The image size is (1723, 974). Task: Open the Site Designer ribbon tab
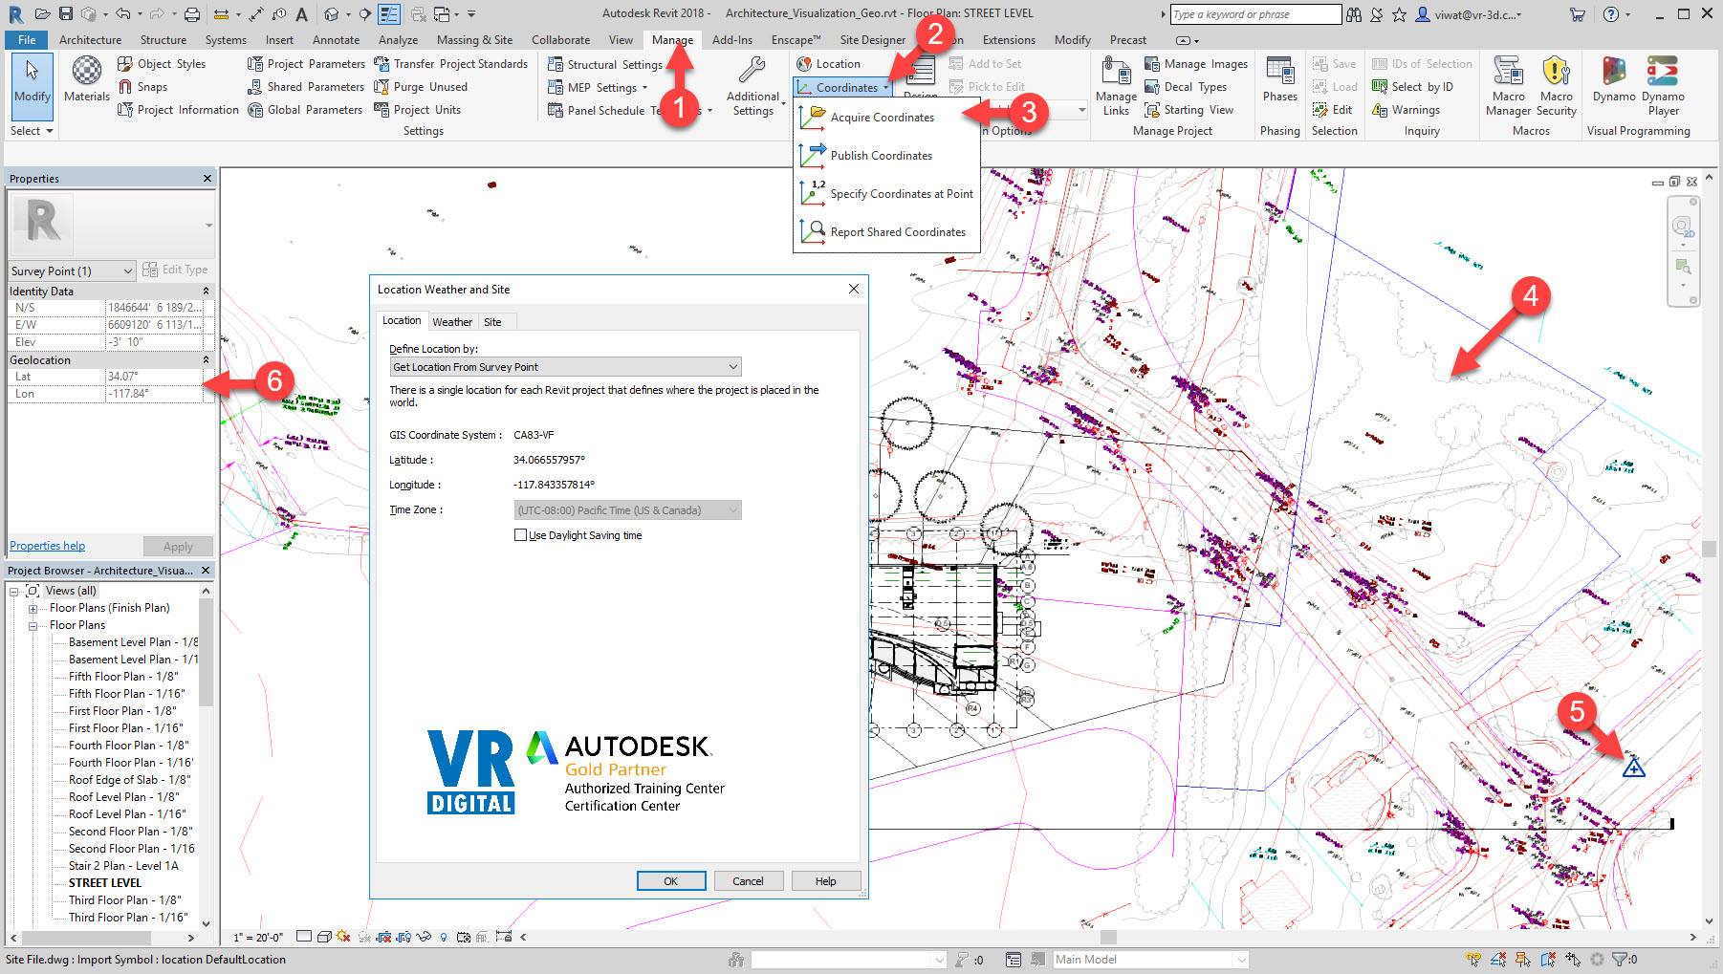872,40
